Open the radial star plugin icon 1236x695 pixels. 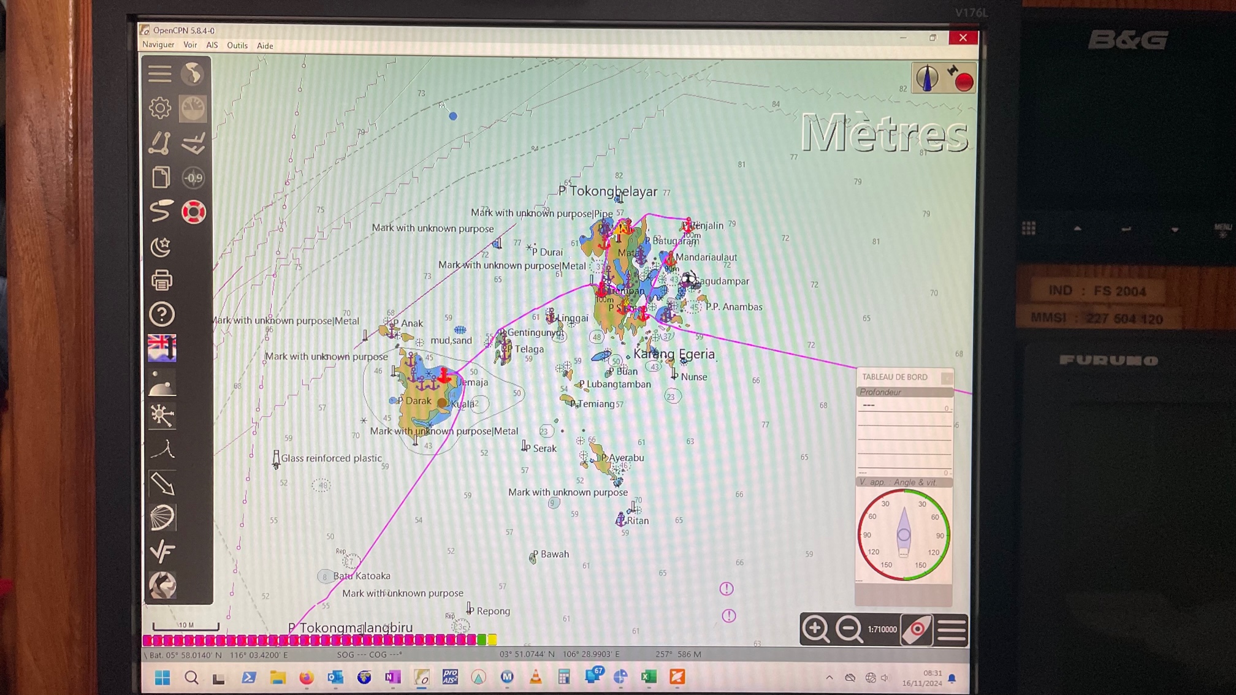(162, 416)
